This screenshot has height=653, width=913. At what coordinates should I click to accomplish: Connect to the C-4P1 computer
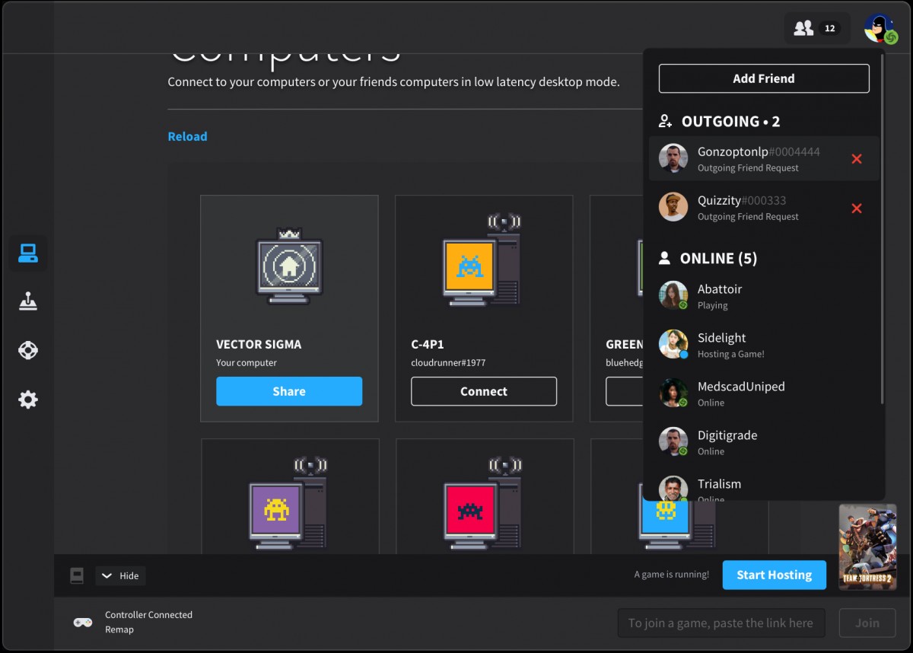[x=484, y=391]
